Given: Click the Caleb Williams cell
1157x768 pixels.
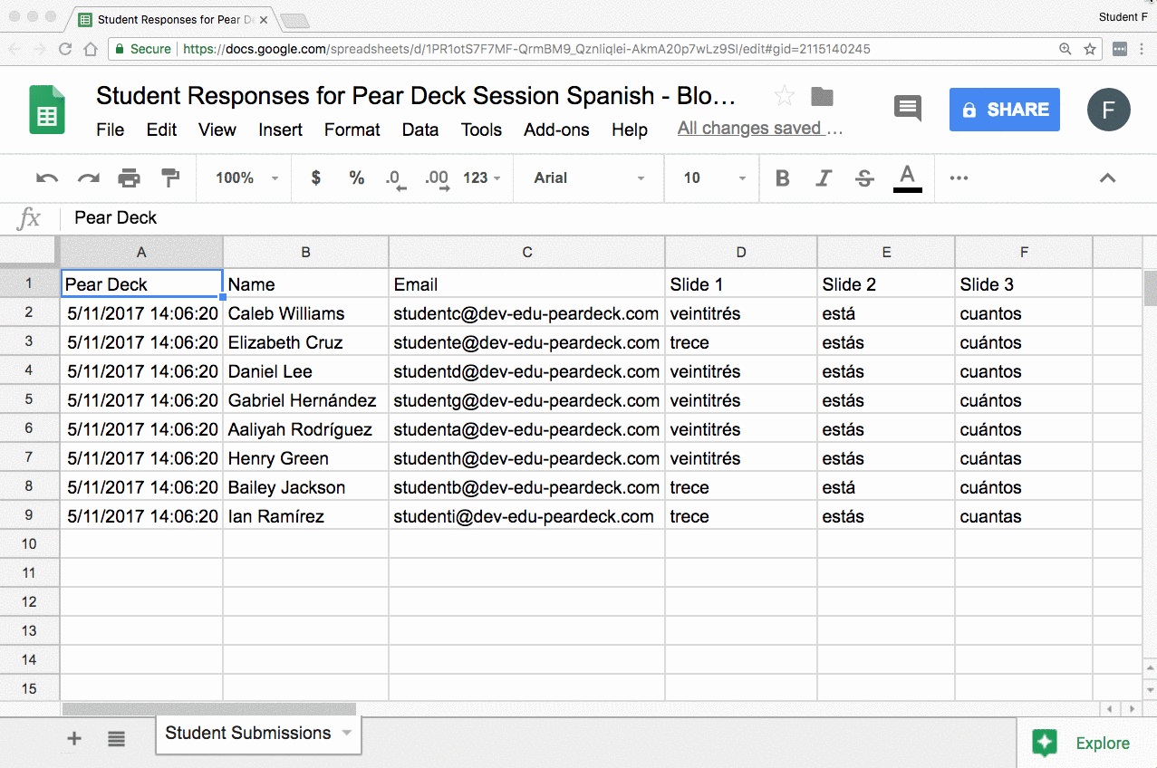Looking at the screenshot, I should coord(305,313).
